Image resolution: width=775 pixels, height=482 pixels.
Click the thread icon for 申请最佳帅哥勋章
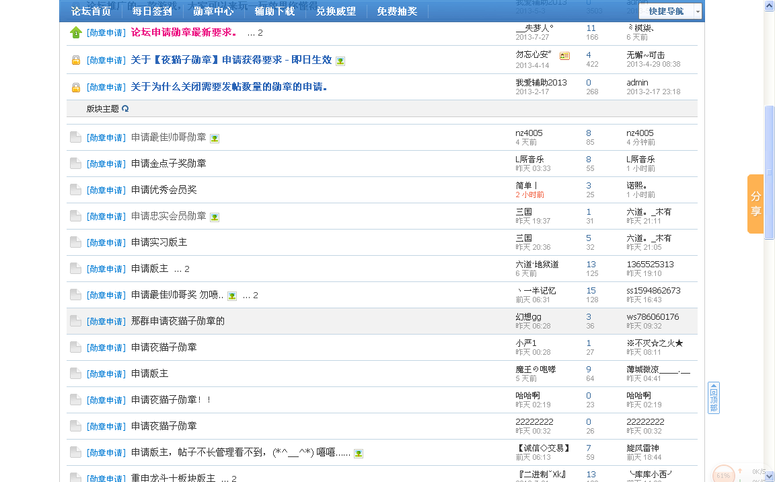75,137
